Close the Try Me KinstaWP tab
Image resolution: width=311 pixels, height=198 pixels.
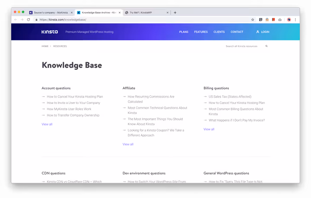click(x=168, y=13)
